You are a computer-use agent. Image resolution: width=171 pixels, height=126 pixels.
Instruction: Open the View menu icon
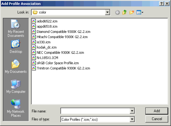pos(140,12)
